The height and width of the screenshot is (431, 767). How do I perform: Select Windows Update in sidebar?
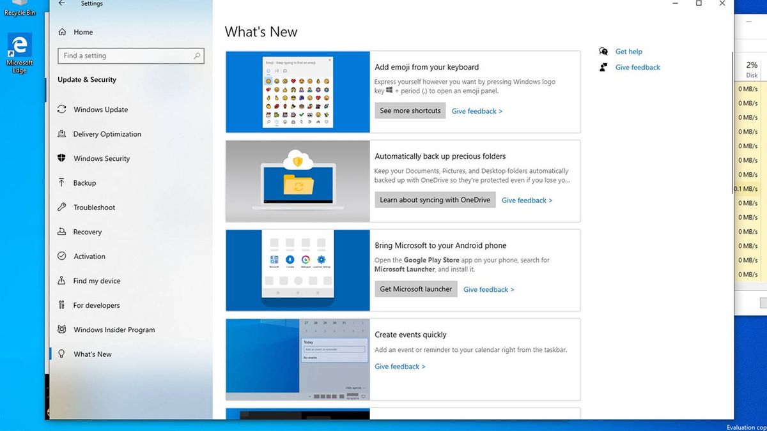tap(100, 110)
